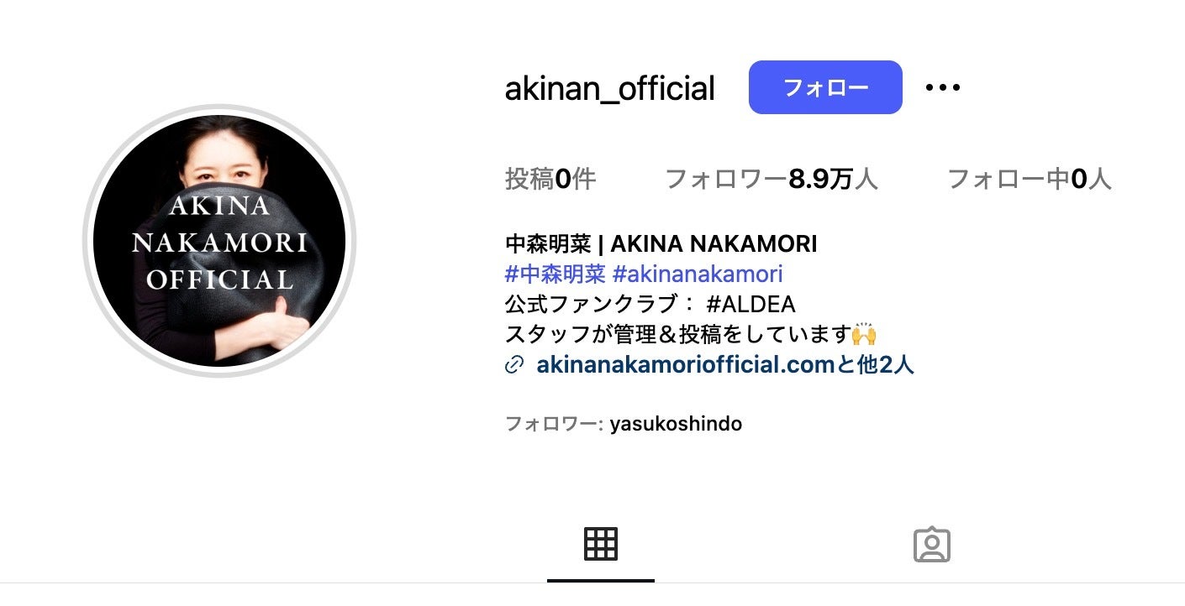
Task: Click the 中森明菜 | AKINA NAKAMORI display name
Action: pos(661,244)
